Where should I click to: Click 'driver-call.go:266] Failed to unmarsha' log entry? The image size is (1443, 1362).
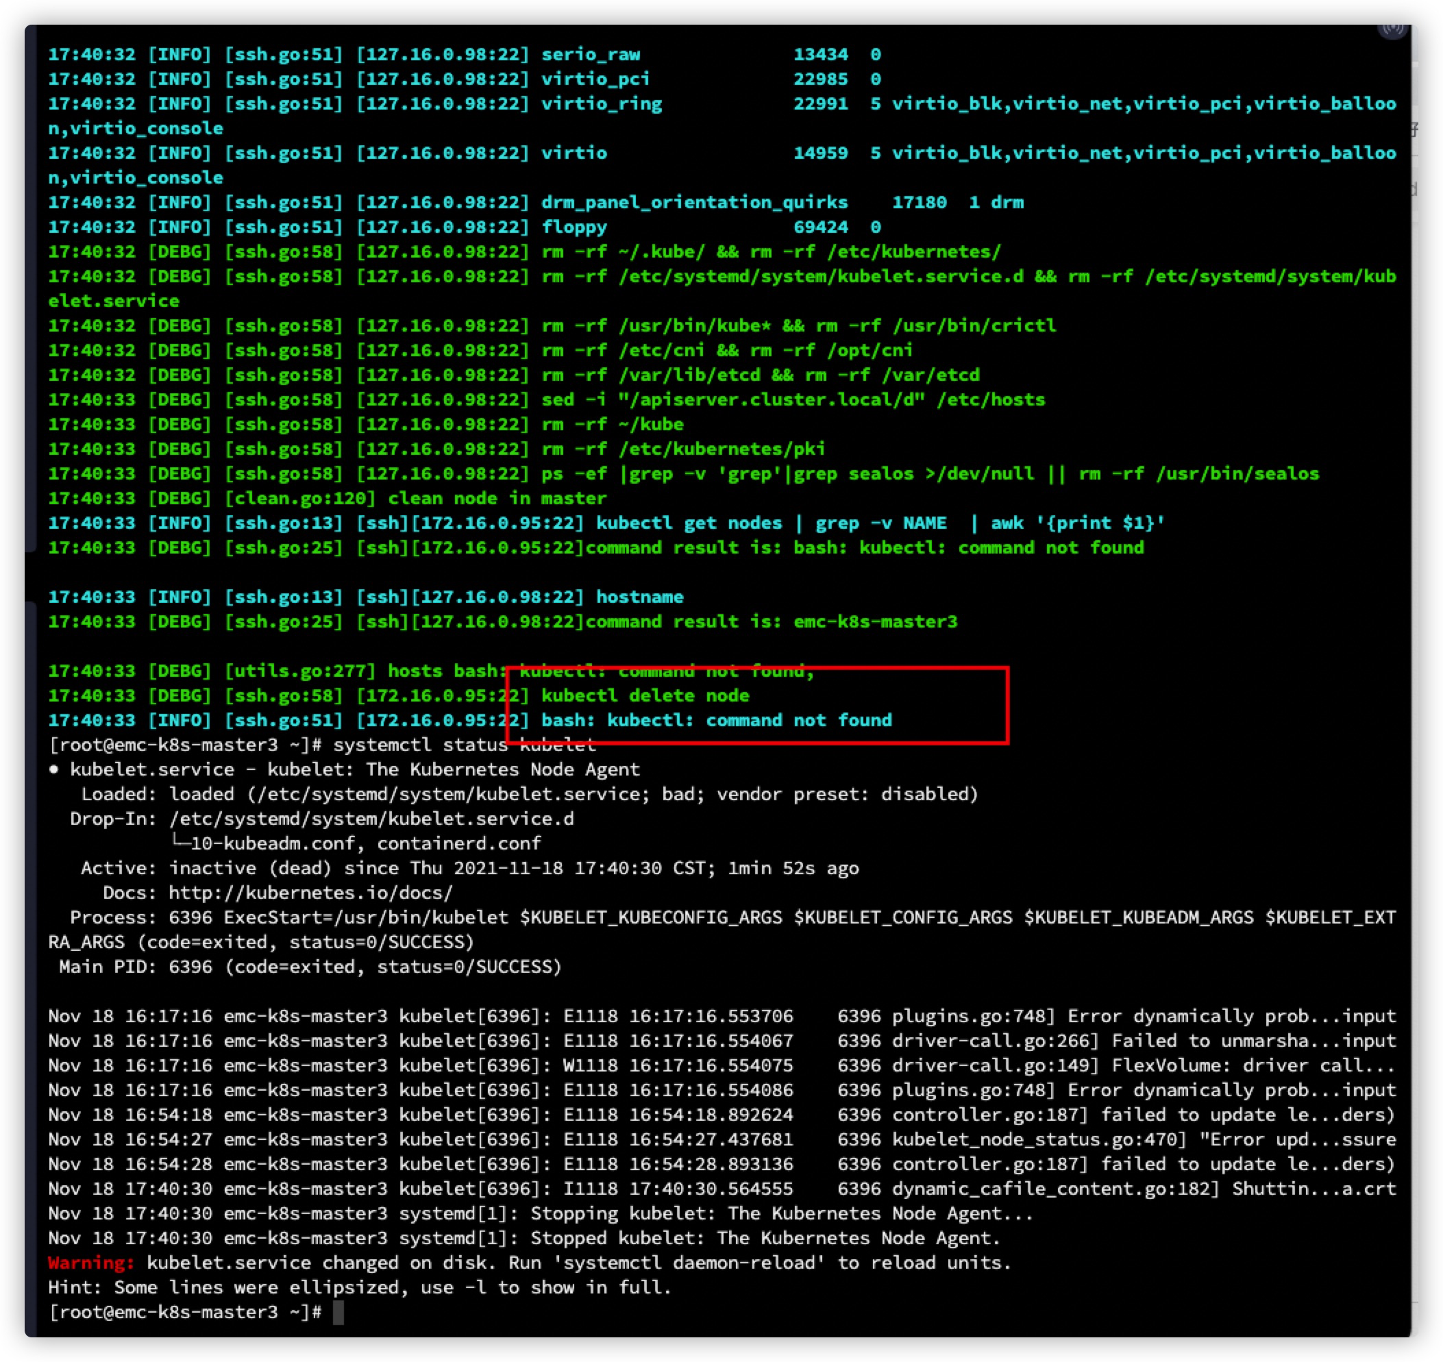pos(1105,1042)
